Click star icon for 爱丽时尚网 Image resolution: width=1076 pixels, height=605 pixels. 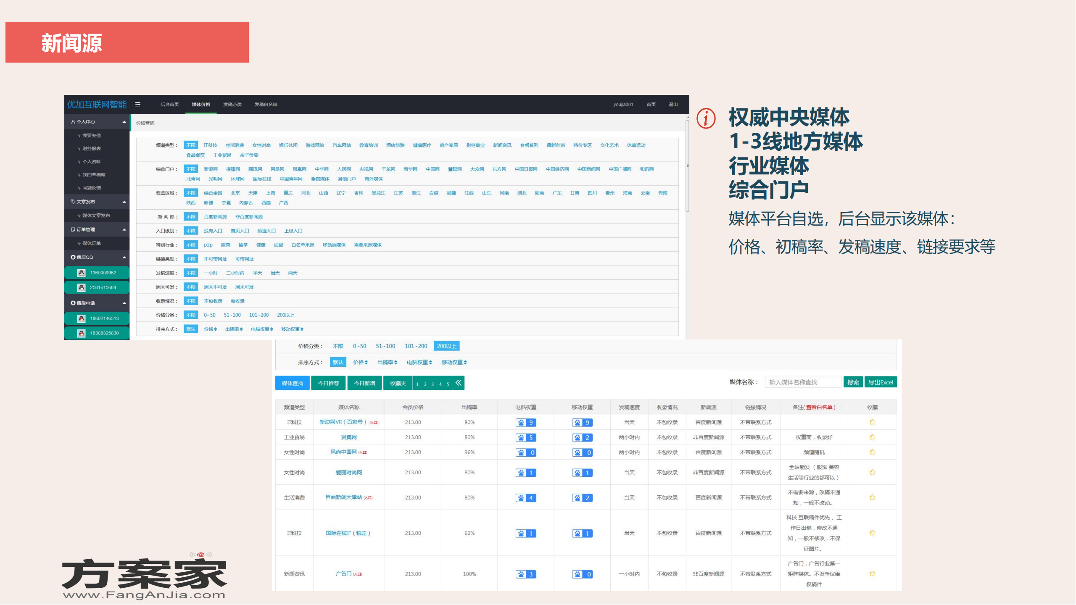(x=872, y=473)
